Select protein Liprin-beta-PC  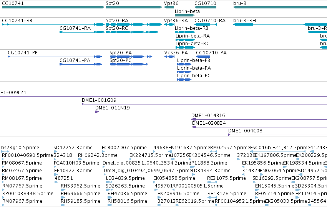194,76
